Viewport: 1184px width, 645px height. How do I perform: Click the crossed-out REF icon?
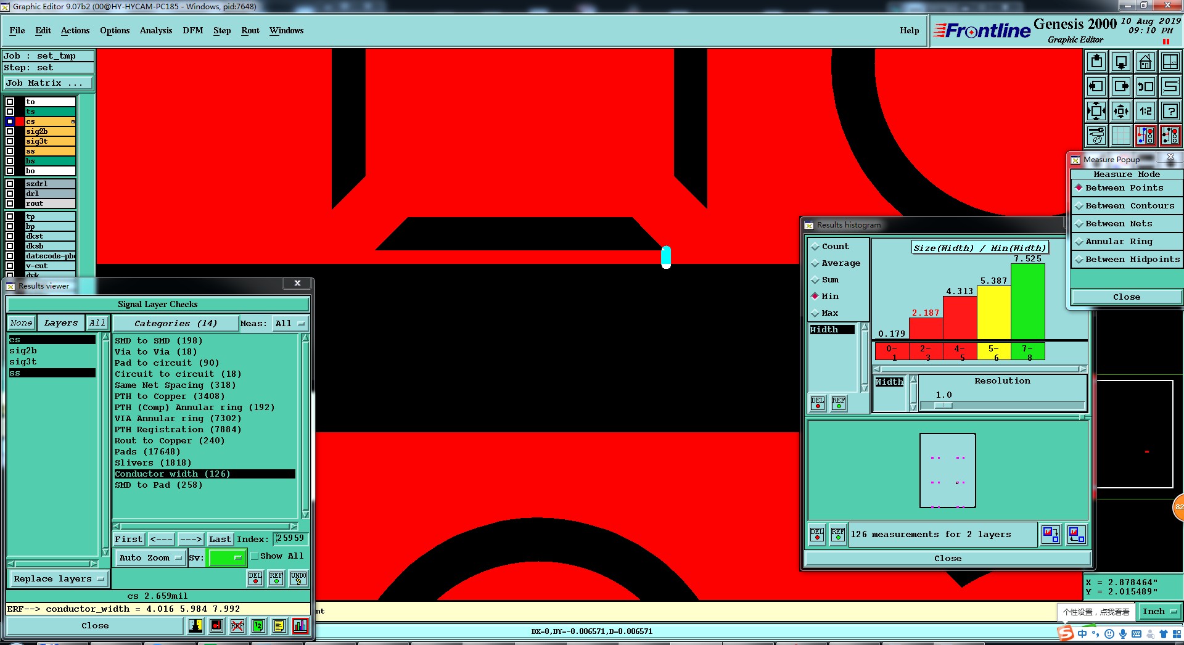point(237,626)
